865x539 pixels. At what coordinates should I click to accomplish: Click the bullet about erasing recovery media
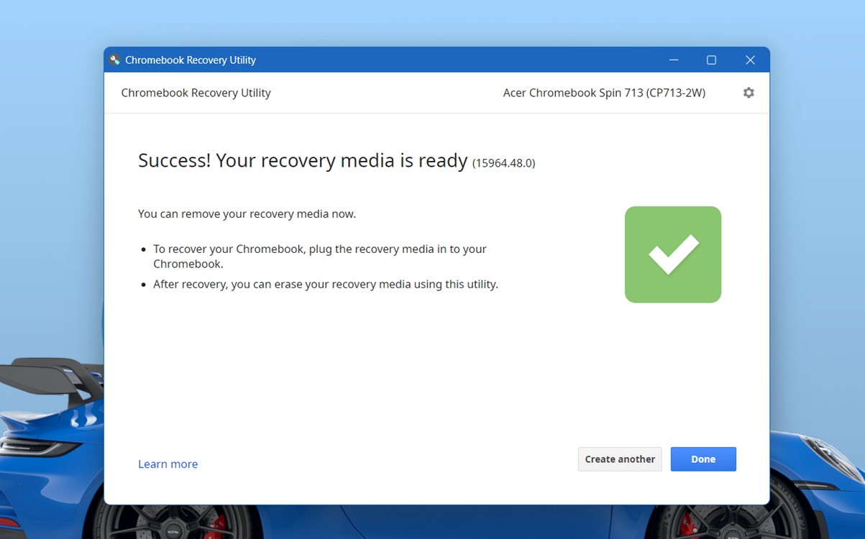pyautogui.click(x=325, y=284)
